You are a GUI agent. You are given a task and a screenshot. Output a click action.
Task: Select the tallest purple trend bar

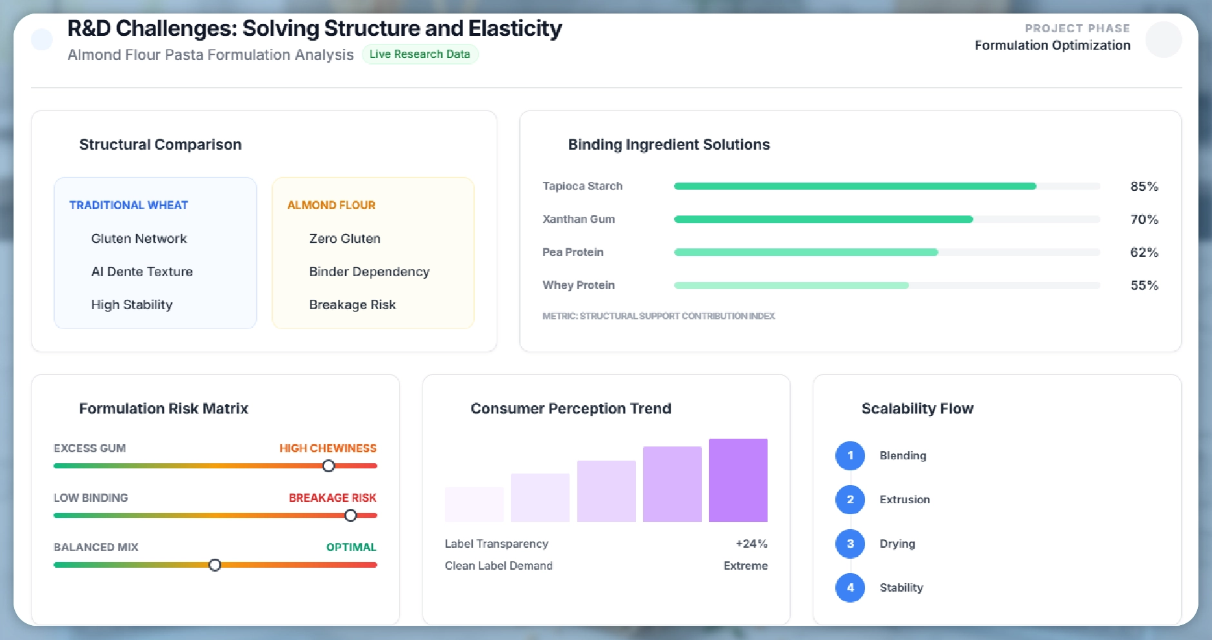point(738,480)
